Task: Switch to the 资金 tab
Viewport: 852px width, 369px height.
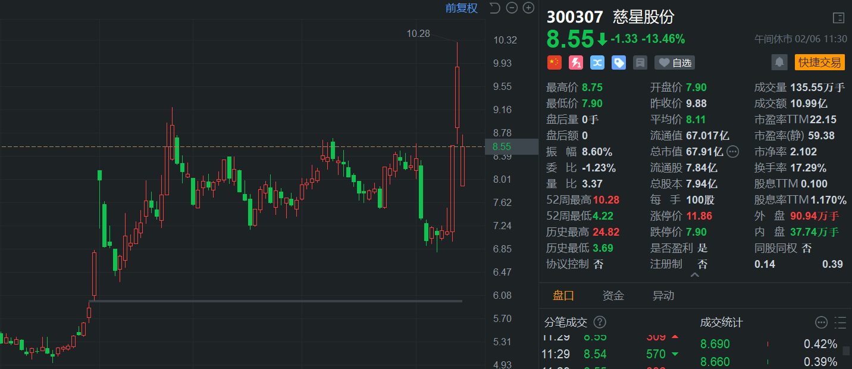Action: [x=613, y=296]
